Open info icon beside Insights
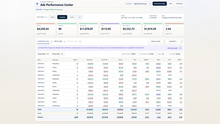This screenshot has width=220, height=124. 181,42
